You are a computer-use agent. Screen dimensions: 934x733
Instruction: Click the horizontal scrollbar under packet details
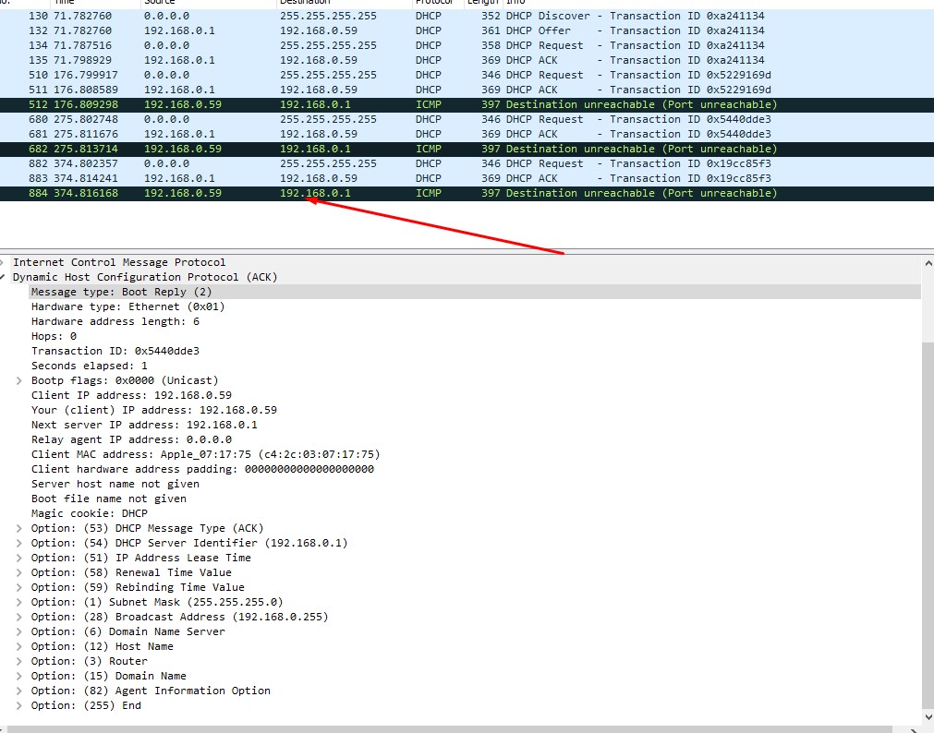pyautogui.click(x=462, y=728)
